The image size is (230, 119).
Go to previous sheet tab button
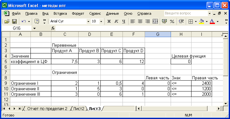[x=9, y=109]
